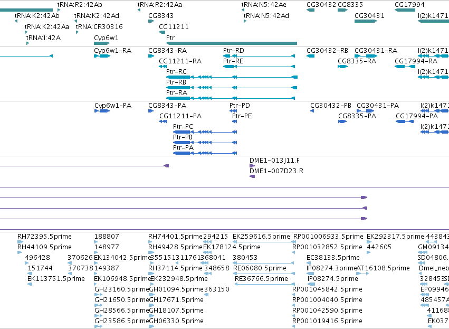The height and width of the screenshot is (329, 449).
Task: Open the Ptr-PE protein label
Action: (242, 116)
